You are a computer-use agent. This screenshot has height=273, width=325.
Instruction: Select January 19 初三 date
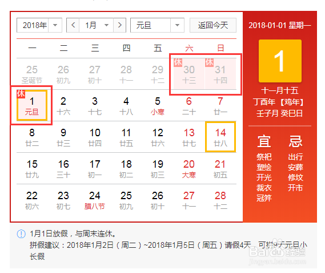pos(158,168)
